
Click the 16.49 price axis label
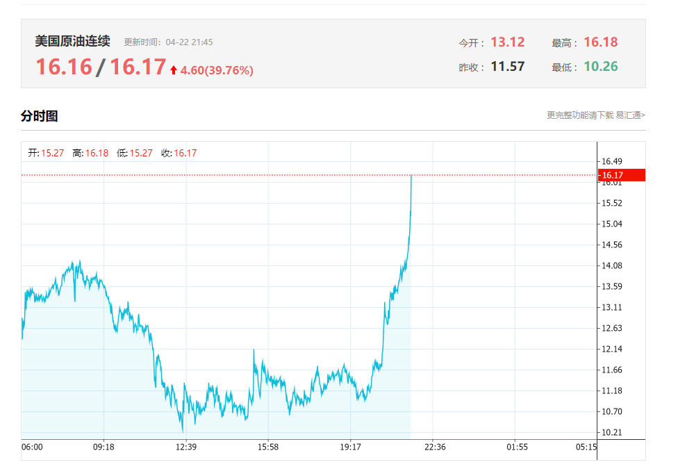[x=612, y=162]
